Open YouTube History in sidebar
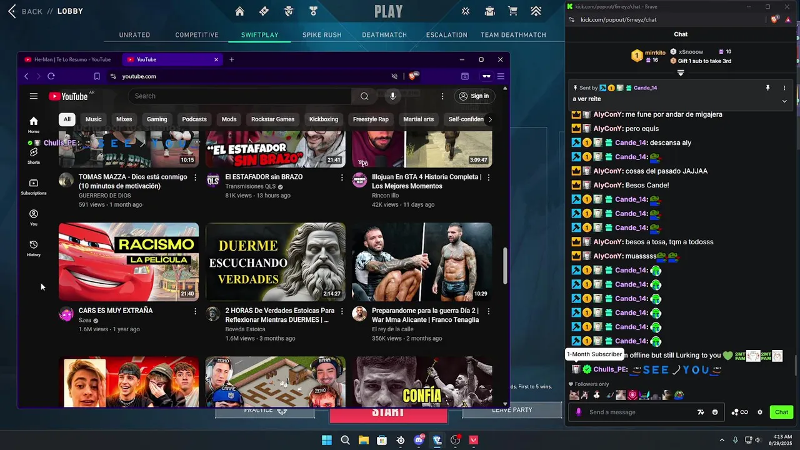 click(34, 248)
